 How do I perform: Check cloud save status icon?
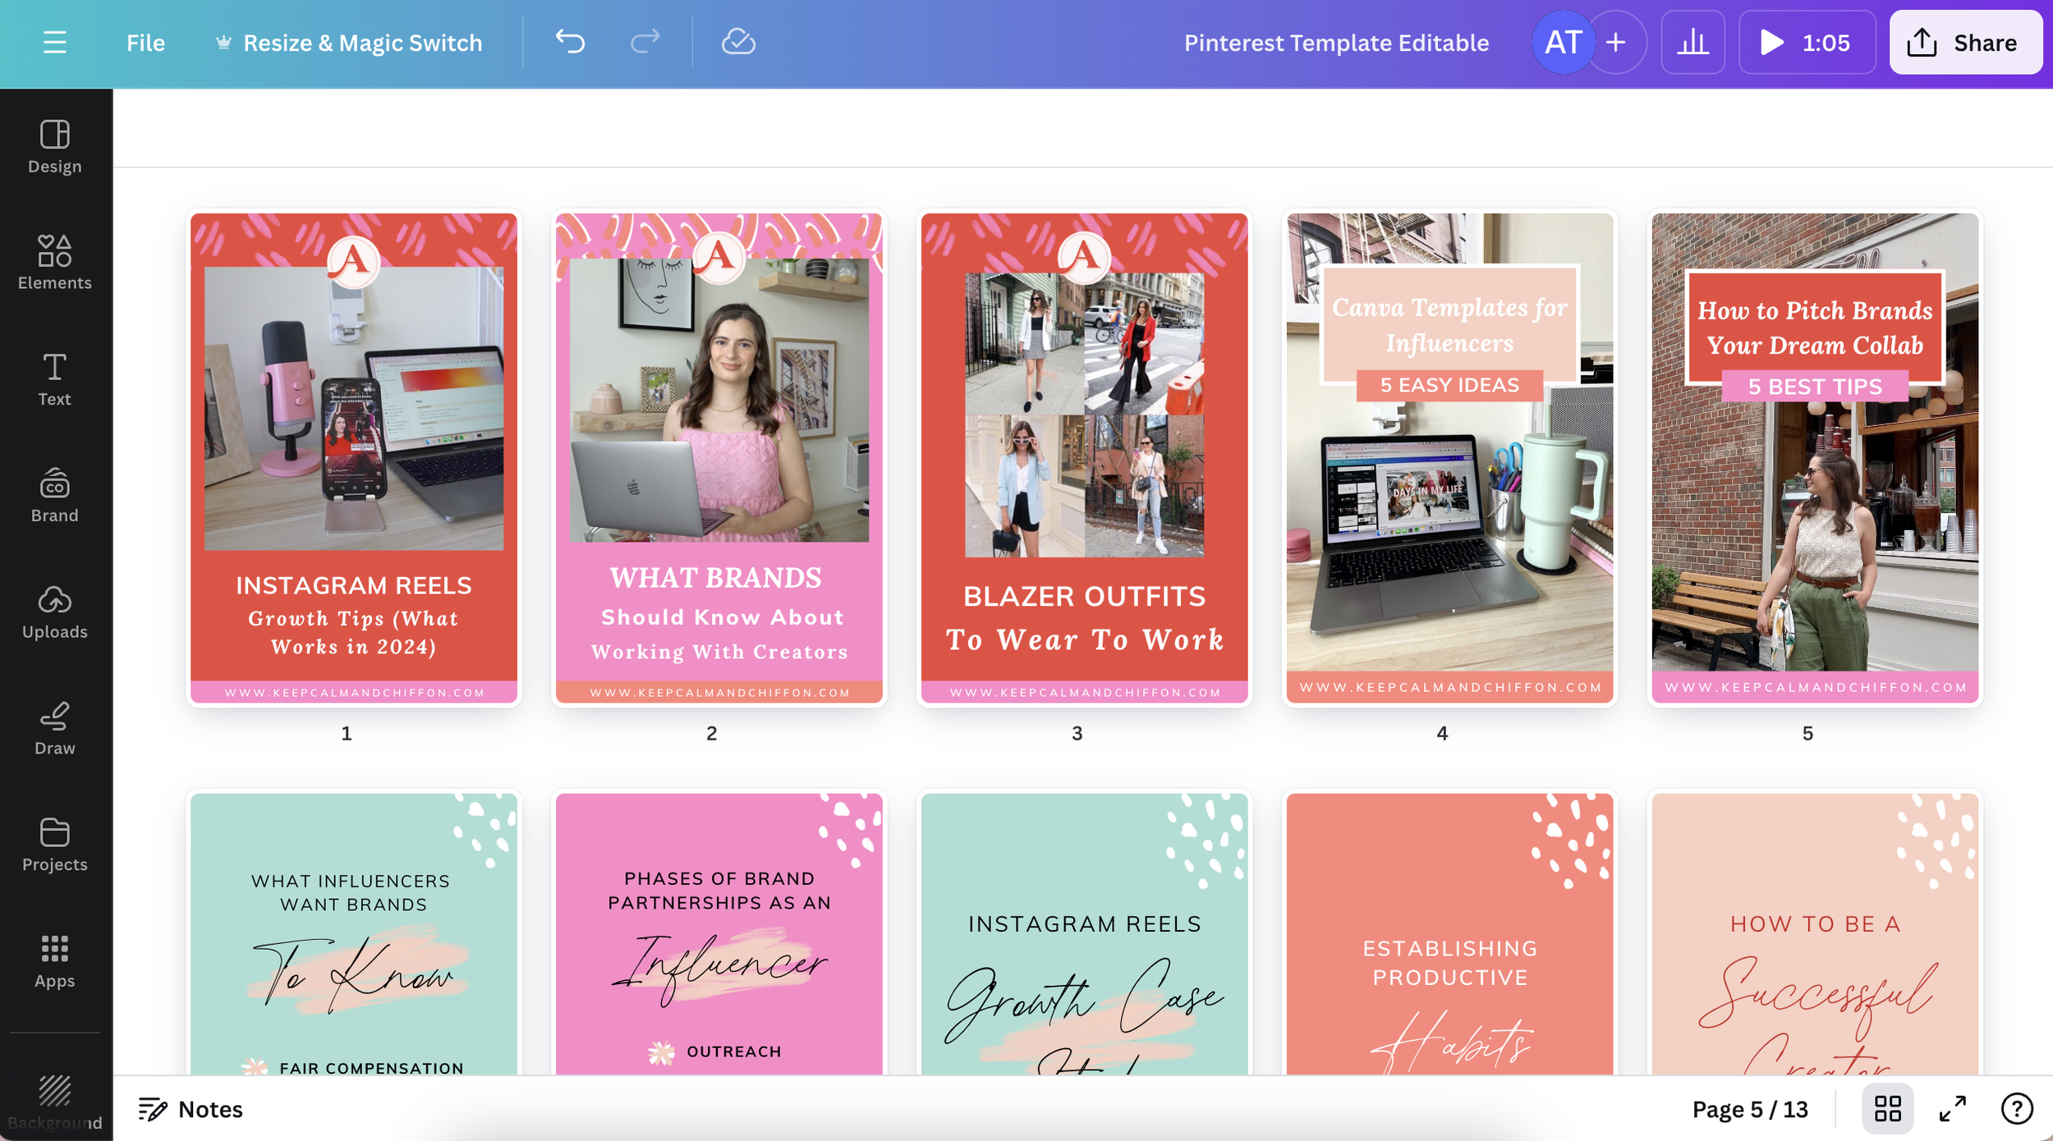(x=738, y=41)
